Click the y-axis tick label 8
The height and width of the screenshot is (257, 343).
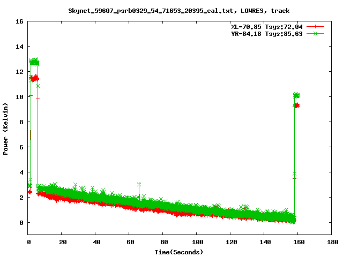click(x=21, y=122)
